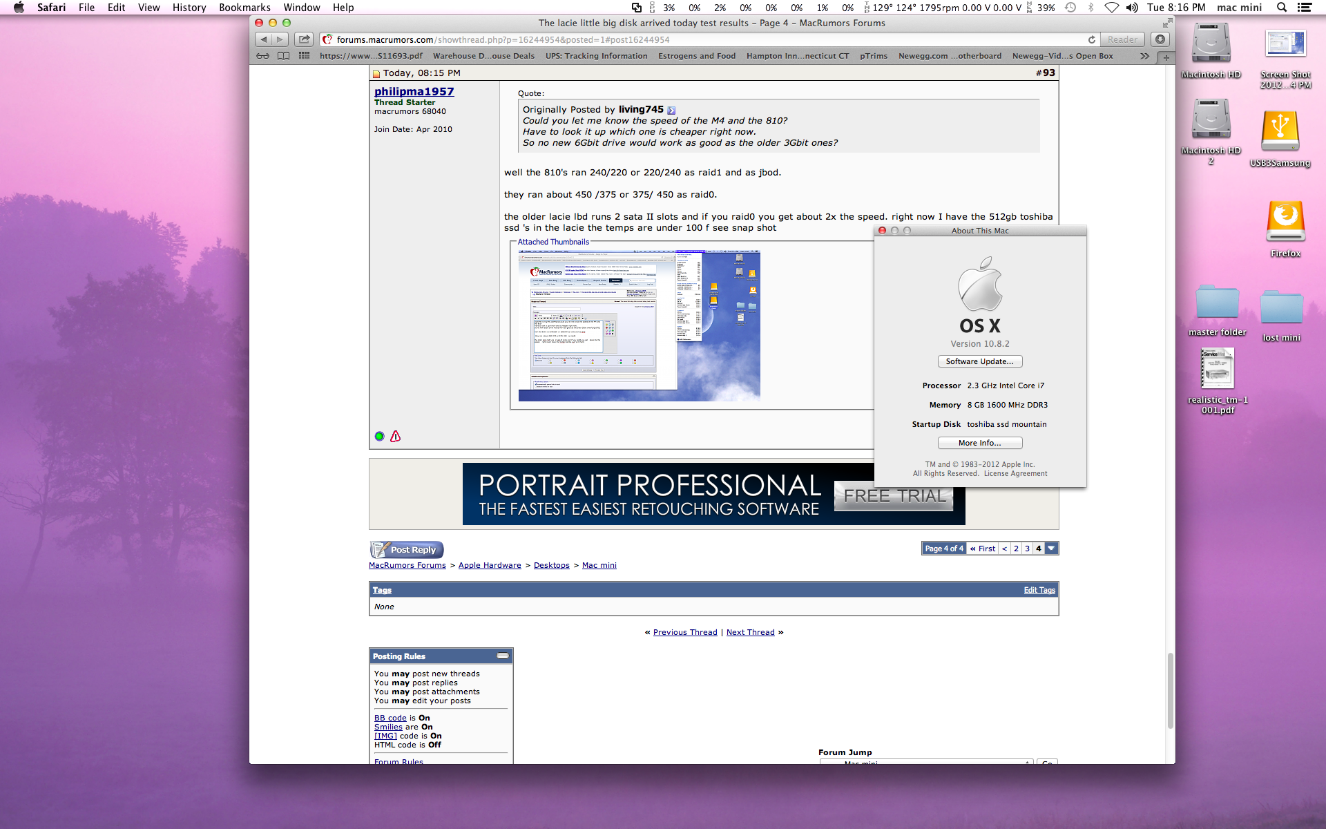Open Notification Center list icon
Screen dimensions: 1326x829
[x=1305, y=8]
